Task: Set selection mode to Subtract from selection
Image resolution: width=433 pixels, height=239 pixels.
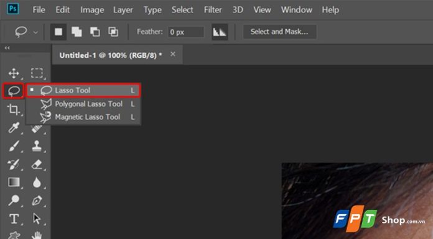Action: pos(95,32)
